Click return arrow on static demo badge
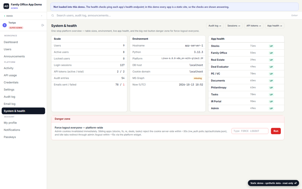 (295, 183)
